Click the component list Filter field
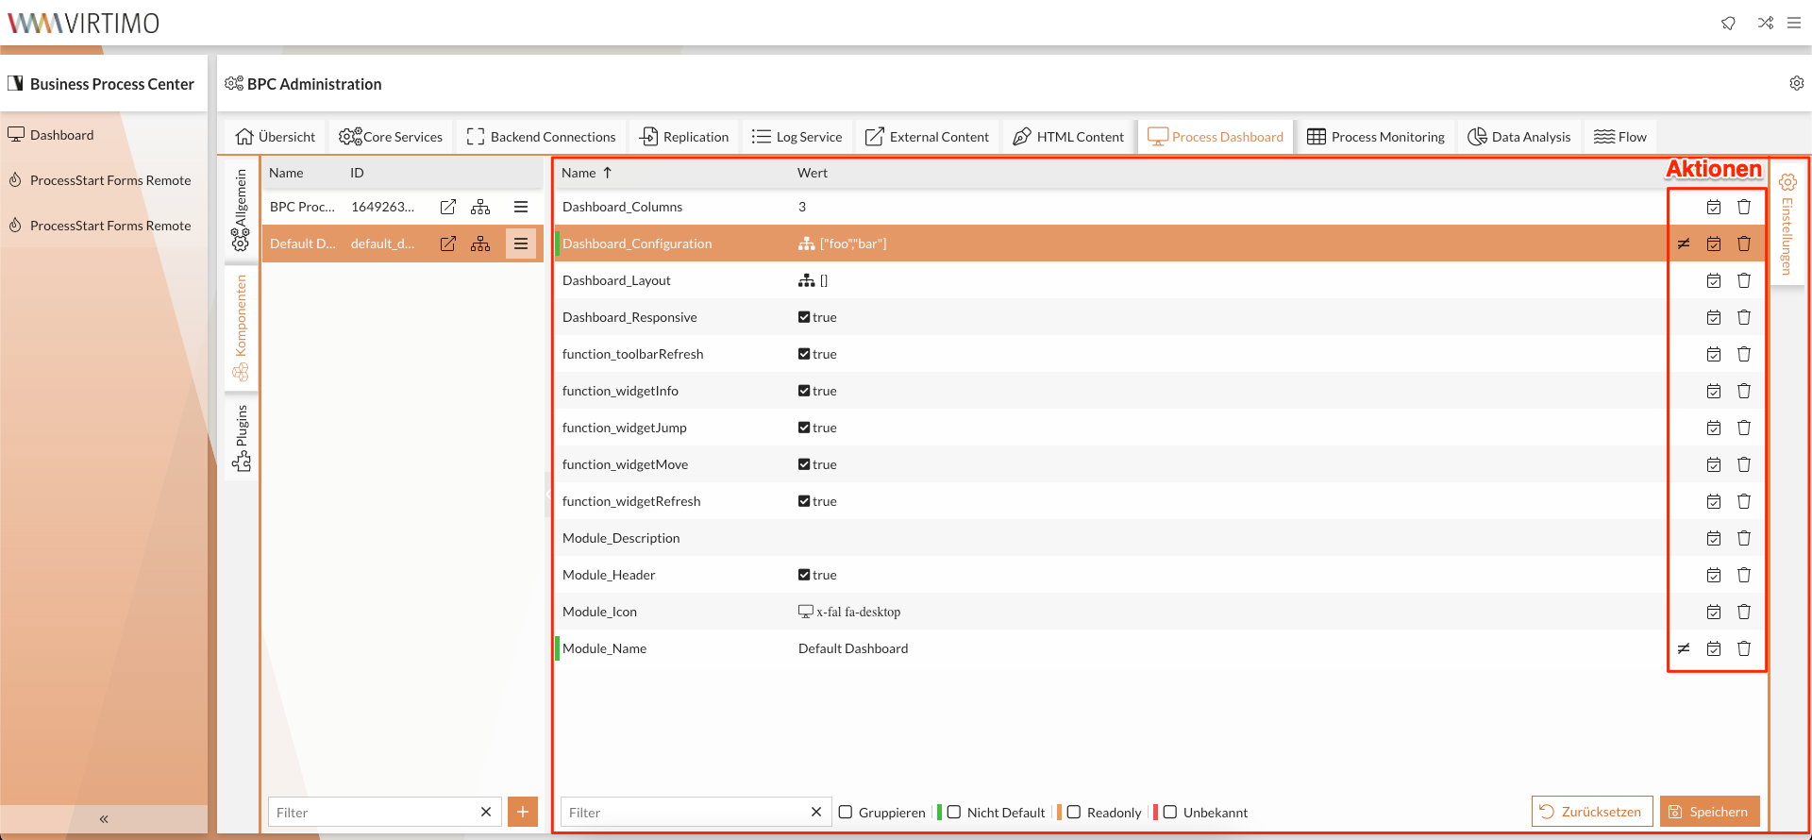 [x=373, y=812]
